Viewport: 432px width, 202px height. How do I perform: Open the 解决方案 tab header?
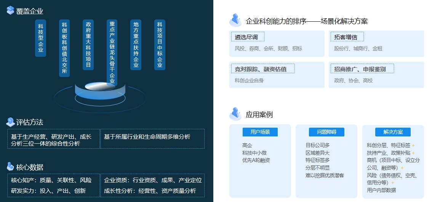pyautogui.click(x=393, y=132)
